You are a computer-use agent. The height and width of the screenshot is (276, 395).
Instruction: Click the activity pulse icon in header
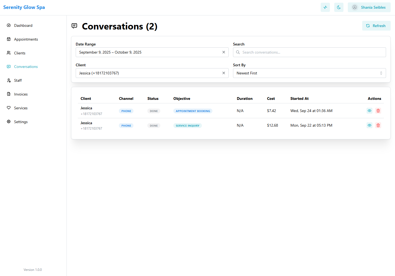pos(325,7)
